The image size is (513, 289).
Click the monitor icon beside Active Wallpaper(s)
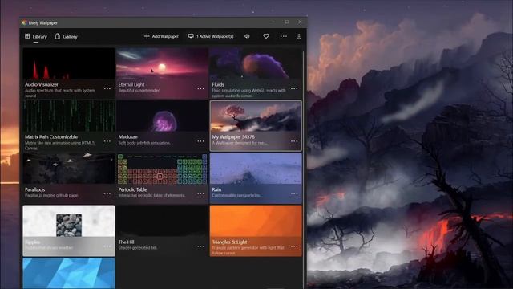(x=191, y=36)
